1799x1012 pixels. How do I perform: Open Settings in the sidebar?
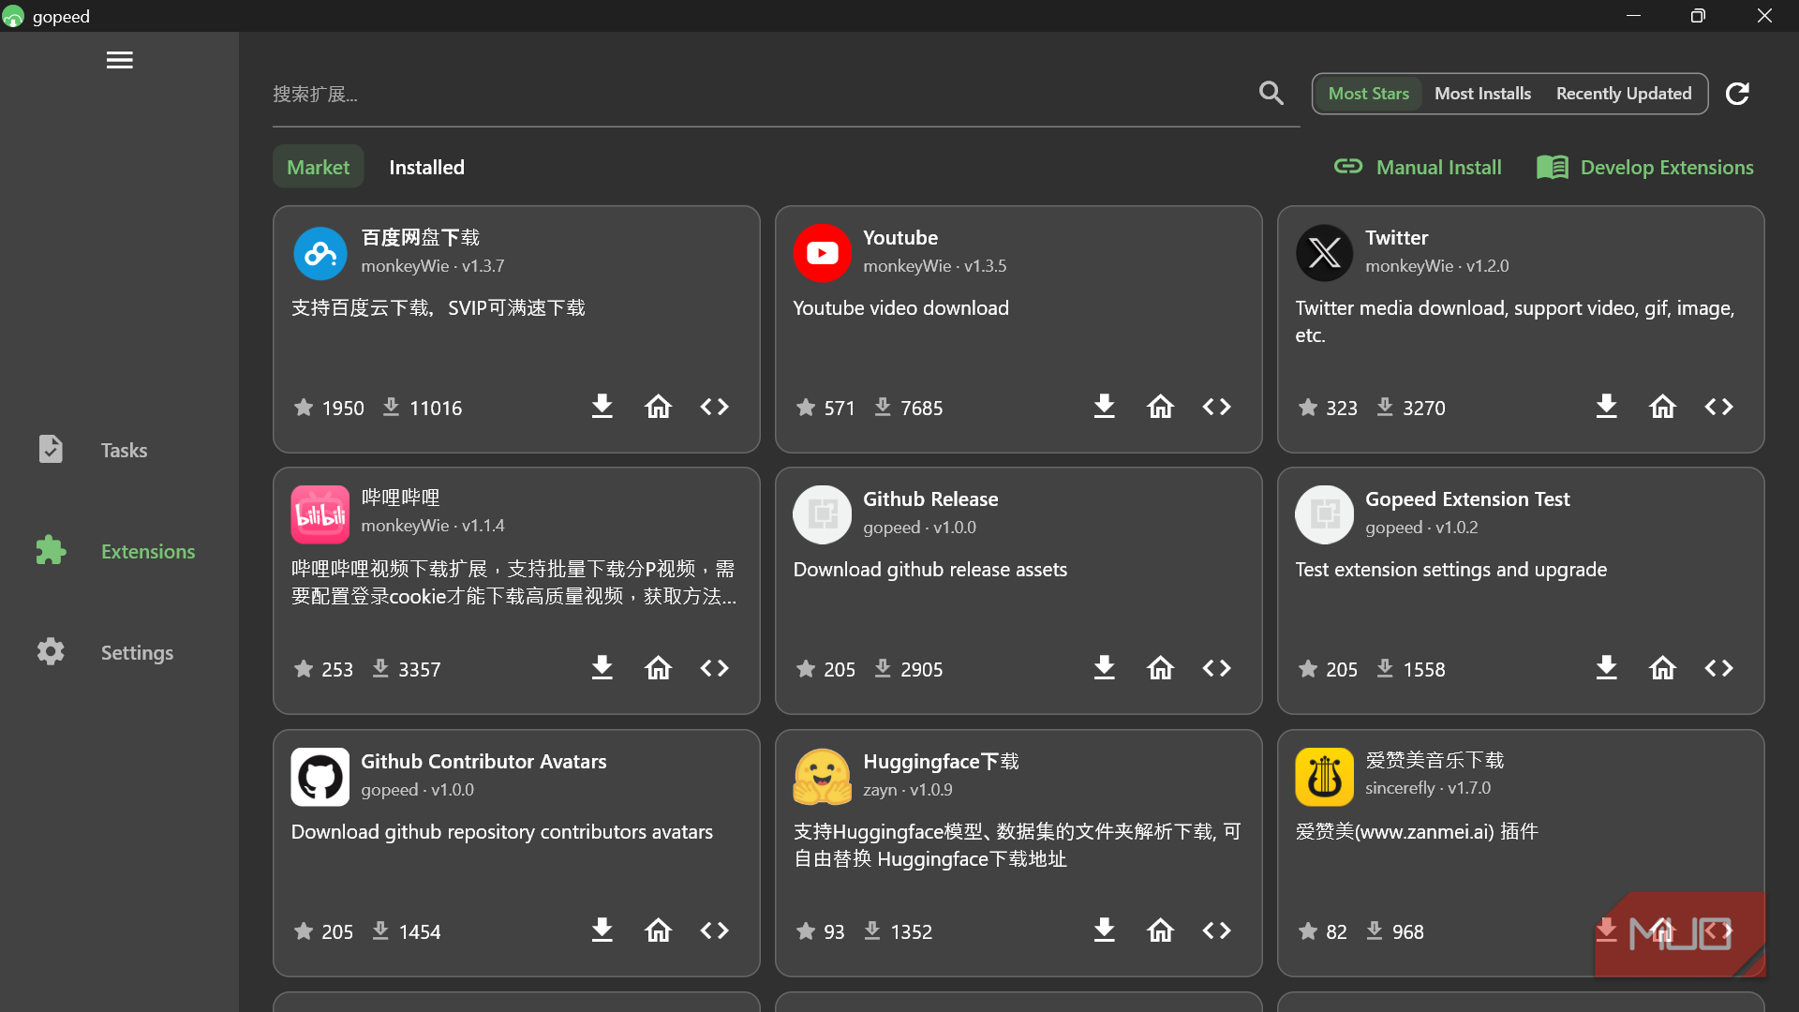pos(119,652)
